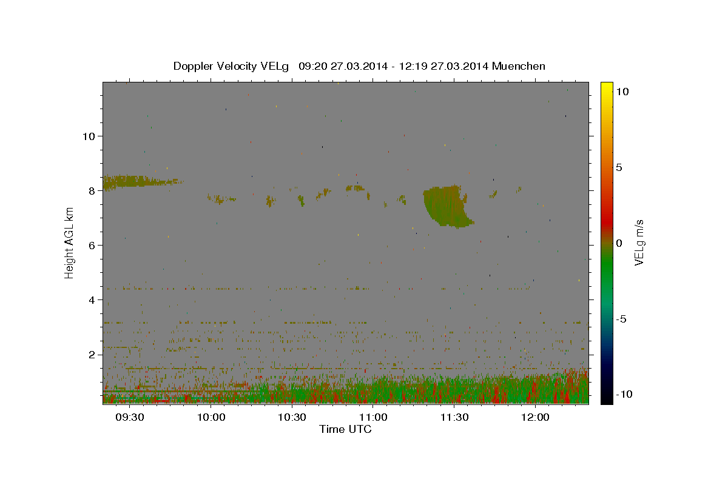Screen dimensions: 728x485
Task: Click the height axis label '6'
Action: point(92,245)
